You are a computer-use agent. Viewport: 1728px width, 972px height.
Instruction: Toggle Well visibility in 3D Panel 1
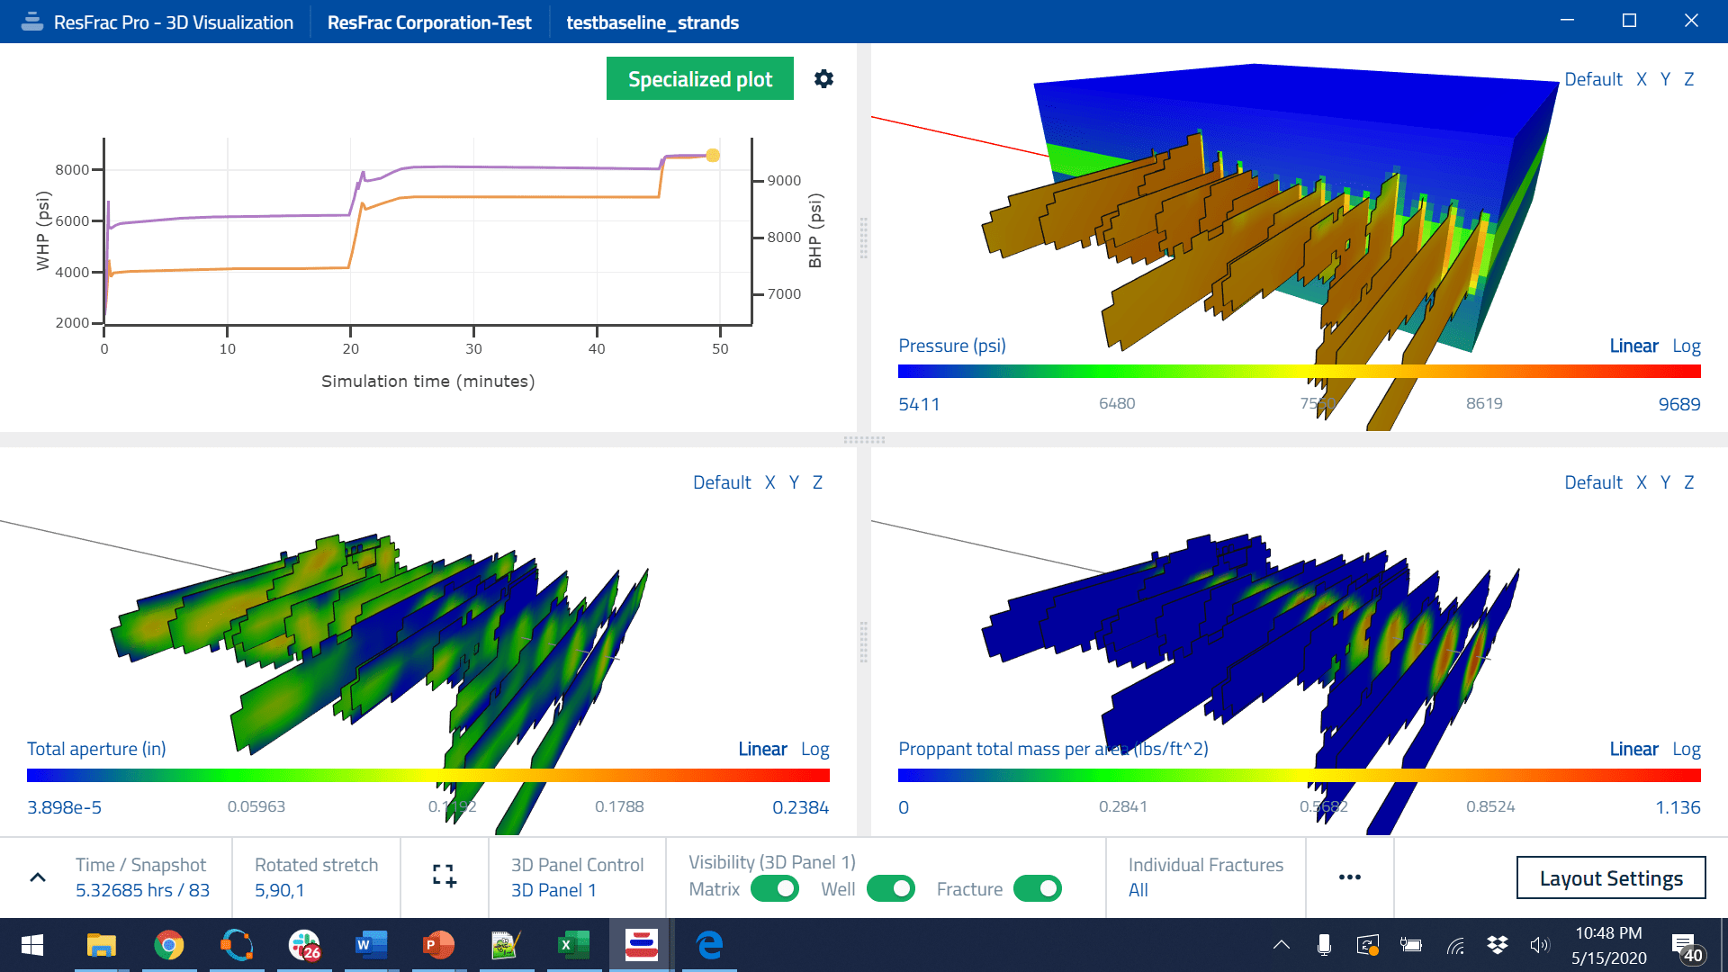(x=891, y=890)
